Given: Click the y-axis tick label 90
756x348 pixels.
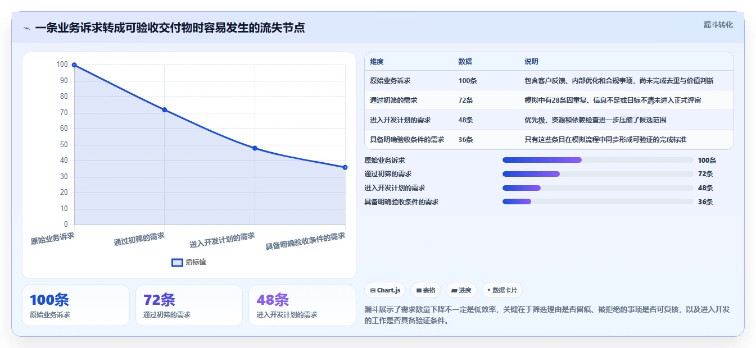Looking at the screenshot, I should (x=64, y=81).
